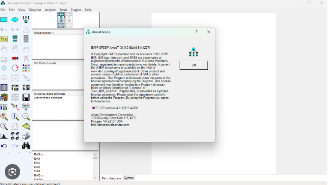Toggle the view output path diagram button

coord(69,20)
